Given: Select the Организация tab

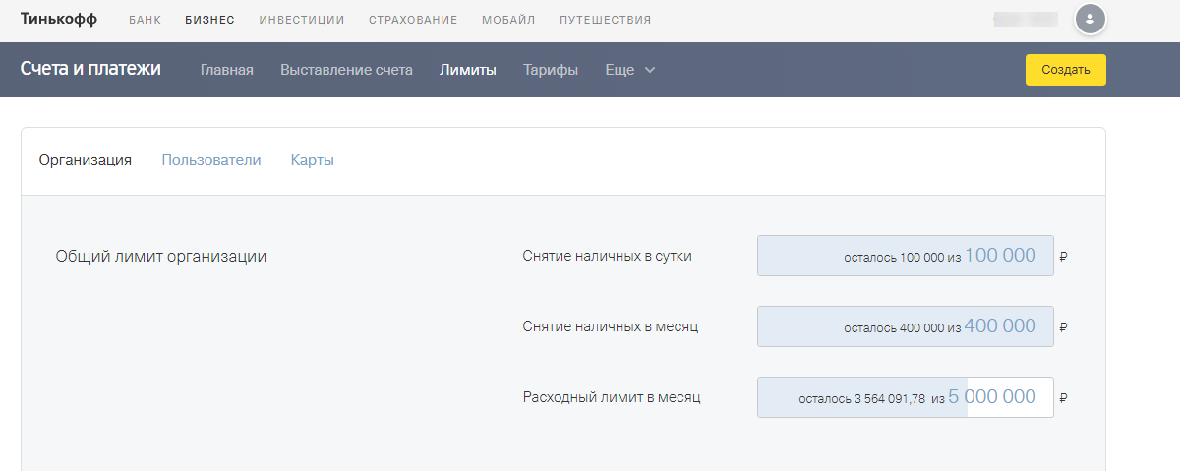Looking at the screenshot, I should (86, 160).
